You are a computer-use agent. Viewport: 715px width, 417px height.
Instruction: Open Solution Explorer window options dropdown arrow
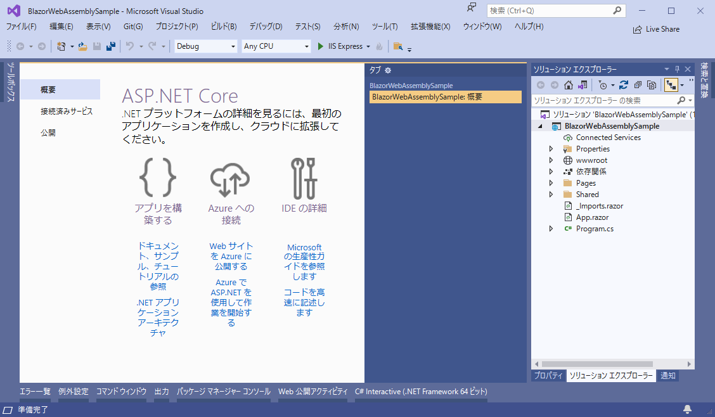tap(666, 69)
